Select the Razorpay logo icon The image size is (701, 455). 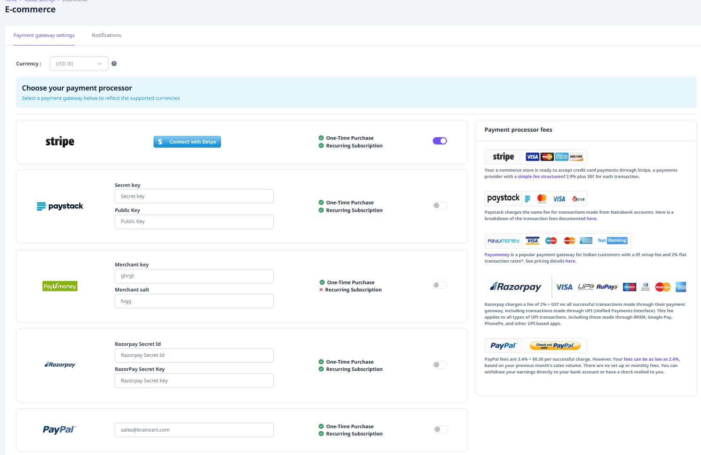(x=60, y=365)
